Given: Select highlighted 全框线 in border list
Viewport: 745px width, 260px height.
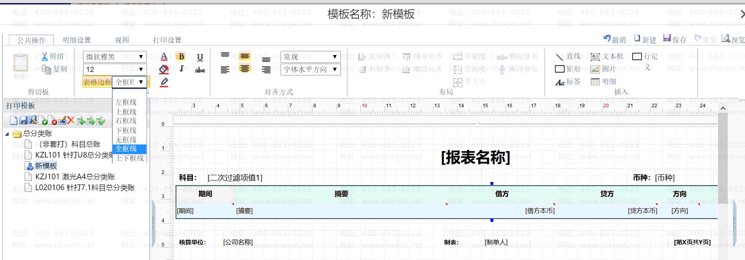Looking at the screenshot, I should (x=129, y=149).
